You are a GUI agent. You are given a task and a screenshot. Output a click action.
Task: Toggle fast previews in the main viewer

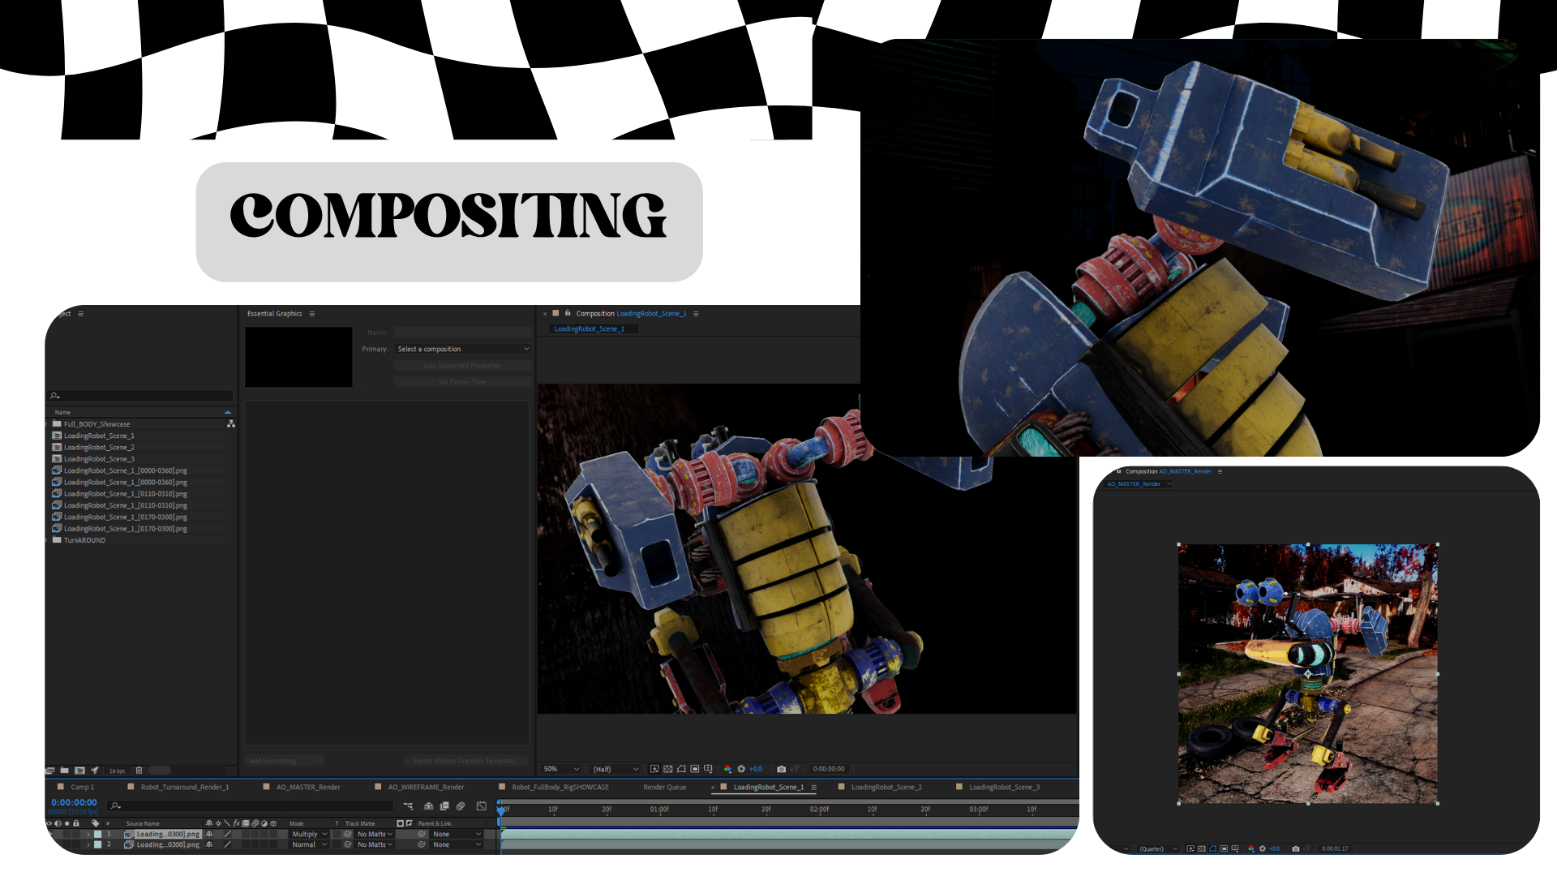click(x=654, y=769)
